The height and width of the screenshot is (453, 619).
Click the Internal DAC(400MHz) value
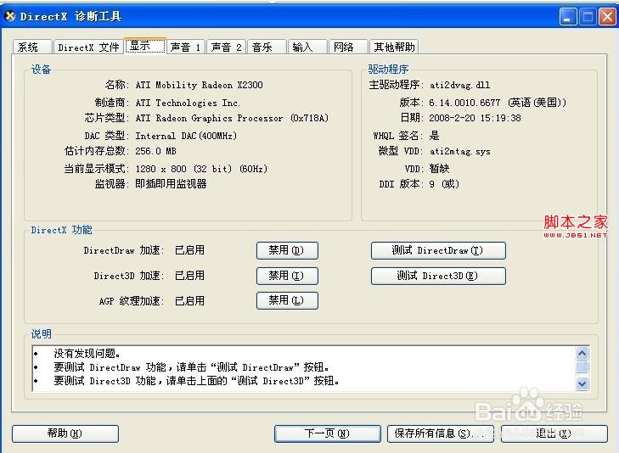click(186, 136)
